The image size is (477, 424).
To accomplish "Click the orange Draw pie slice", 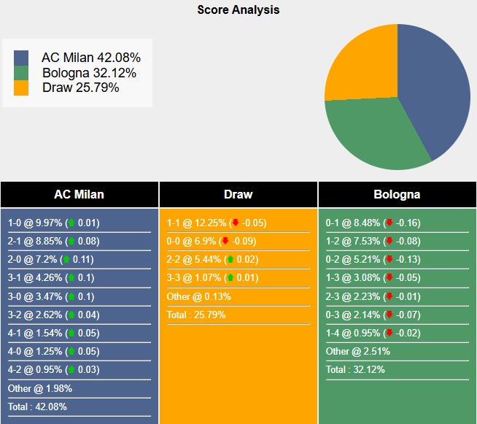I will tap(359, 64).
